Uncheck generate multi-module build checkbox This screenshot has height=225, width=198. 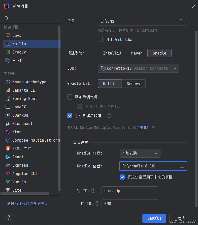[x=70, y=116]
